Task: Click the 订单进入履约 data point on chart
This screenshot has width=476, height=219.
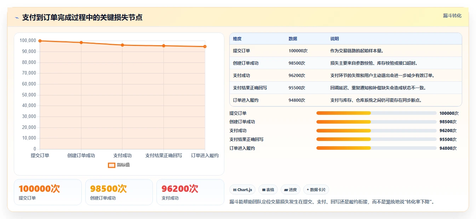Action: tap(205, 47)
